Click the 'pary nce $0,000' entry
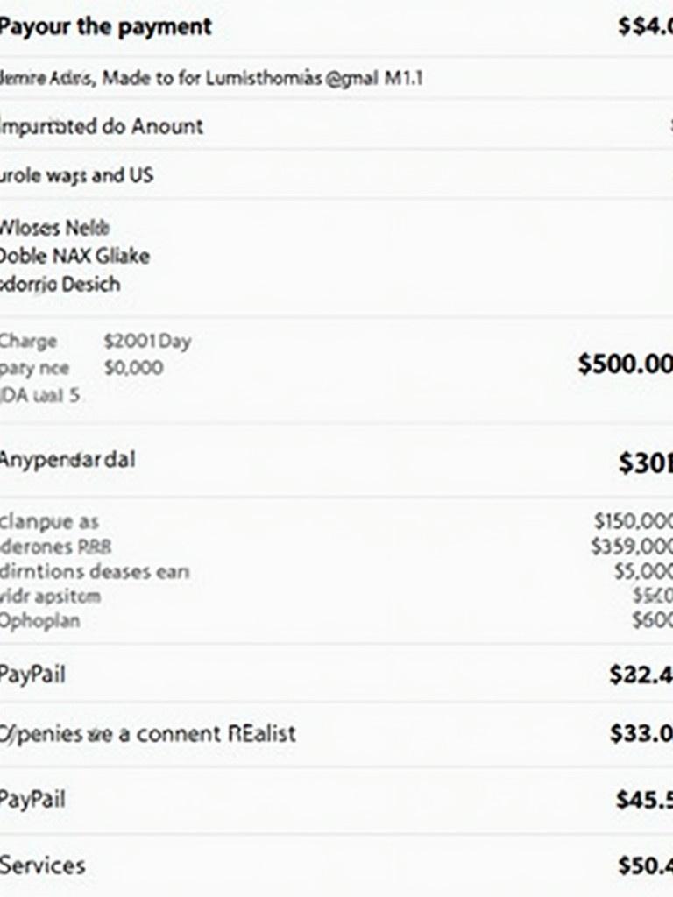 pos(81,367)
